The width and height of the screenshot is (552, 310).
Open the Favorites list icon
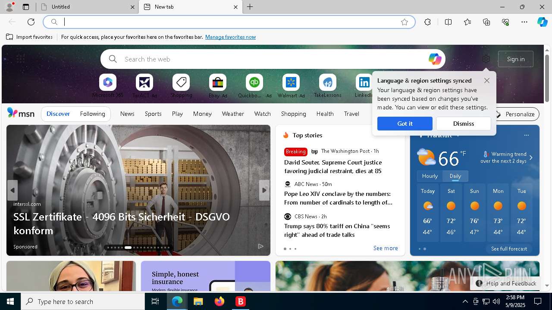[x=467, y=22]
